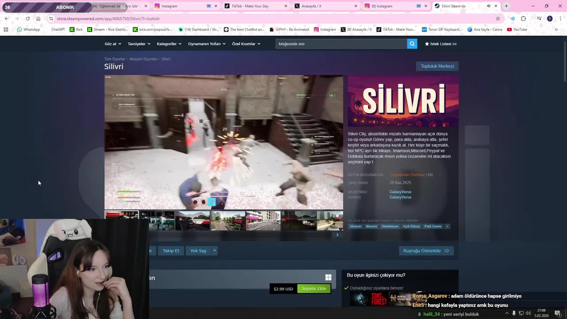
Task: Add the game with Sepete Ekle
Action: [x=314, y=288]
